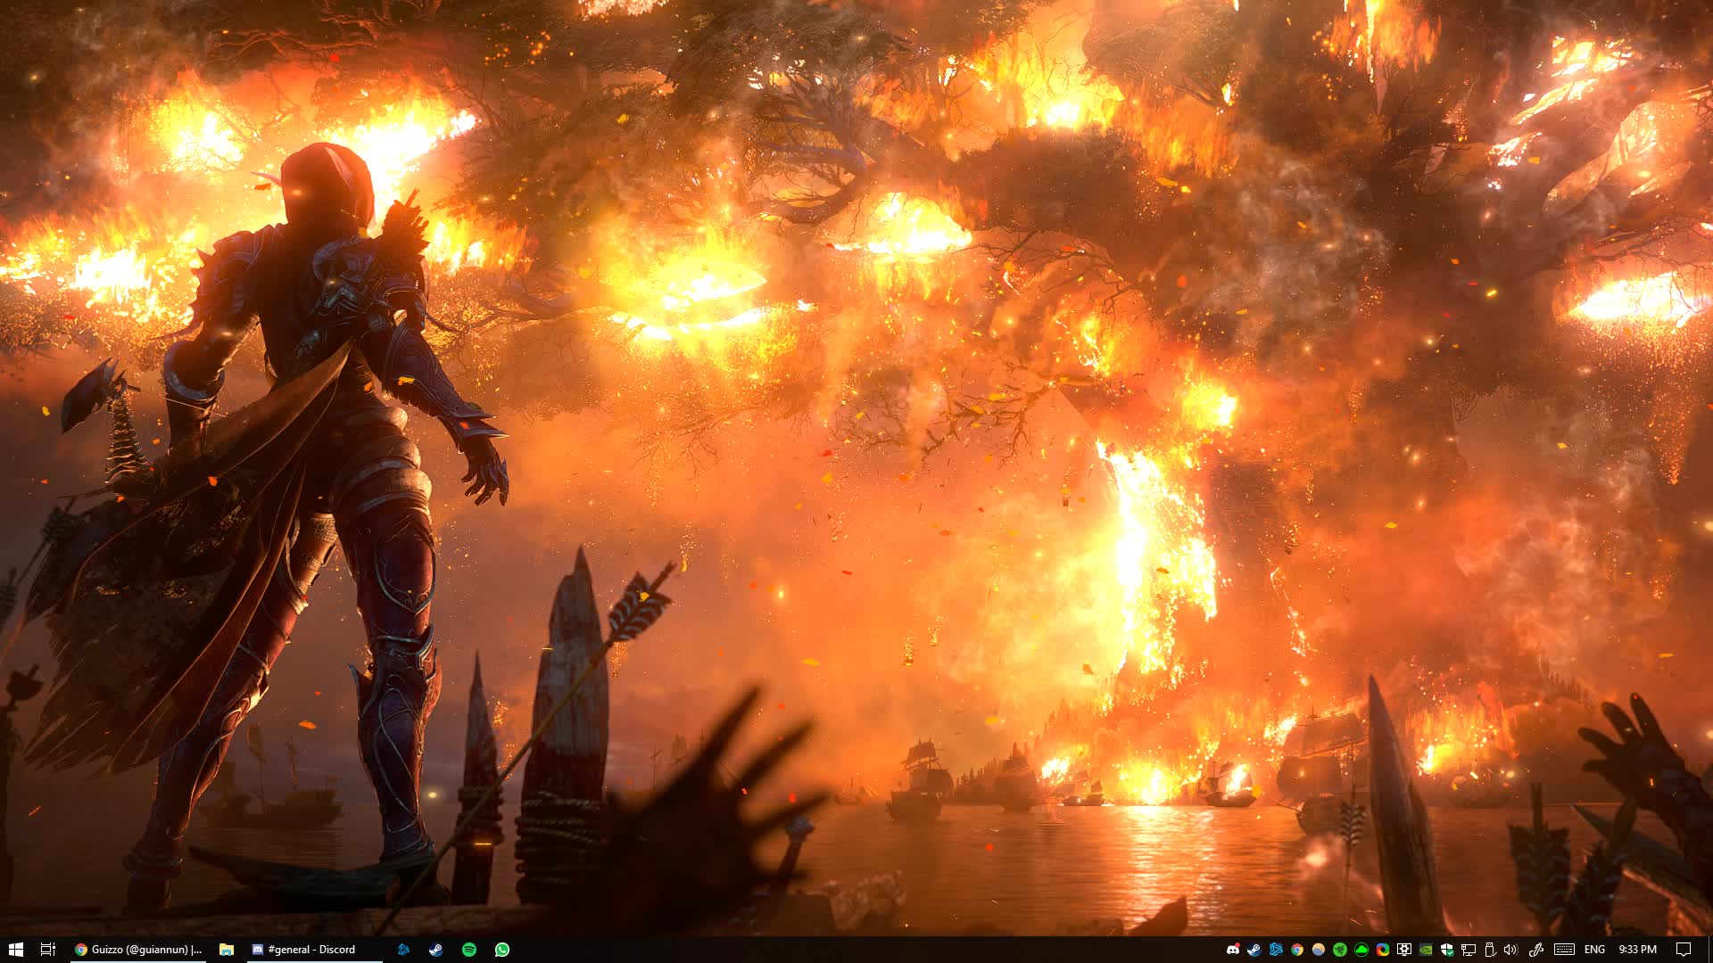This screenshot has width=1713, height=963.
Task: Safely eject USB hardware from the tray
Action: coord(1489,949)
